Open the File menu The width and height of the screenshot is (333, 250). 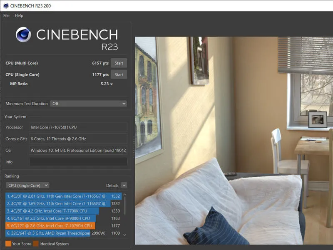6,16
